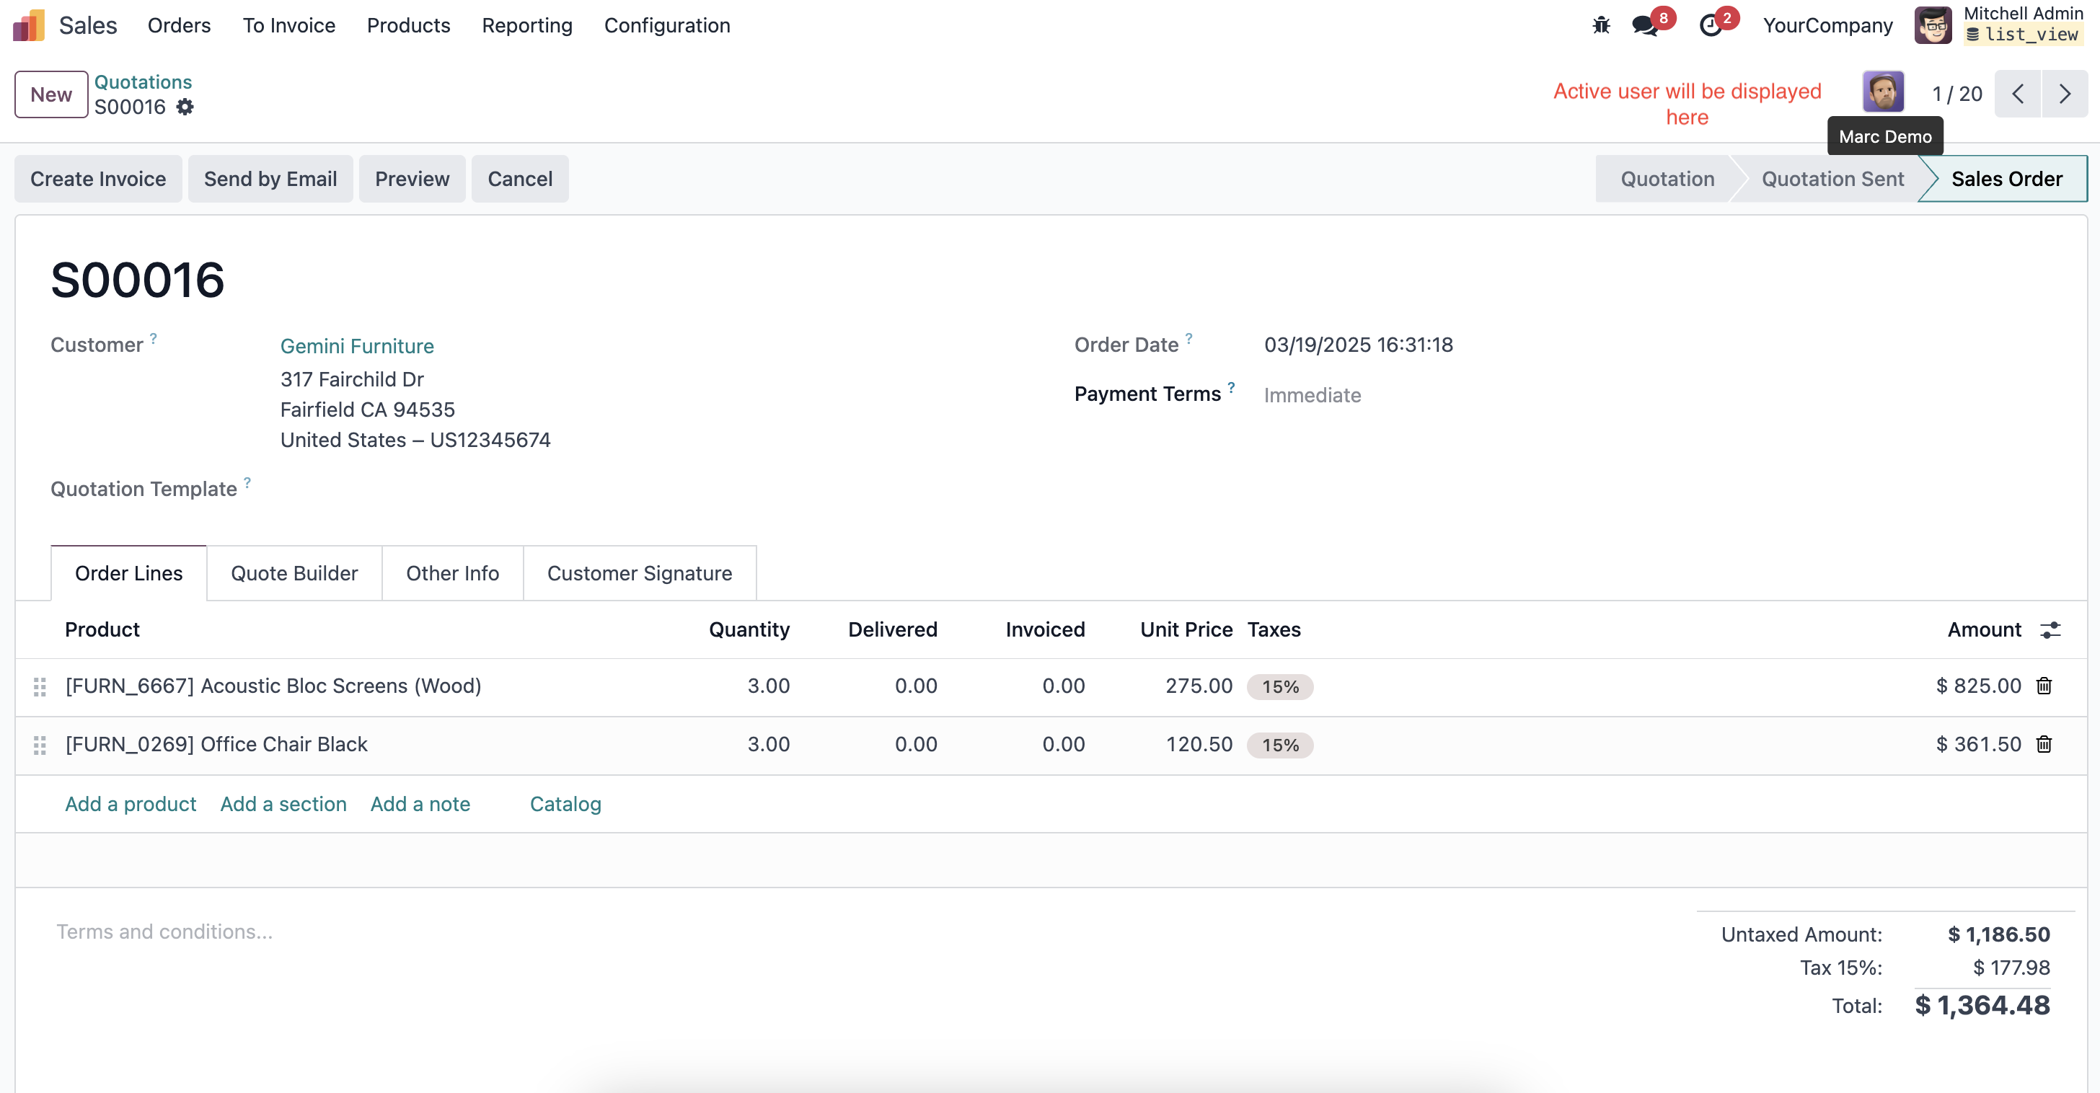Open the Gemini Furniture customer link

click(x=357, y=345)
